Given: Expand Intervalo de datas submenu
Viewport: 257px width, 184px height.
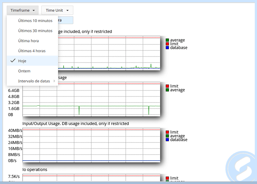Looking at the screenshot, I should coord(32,81).
